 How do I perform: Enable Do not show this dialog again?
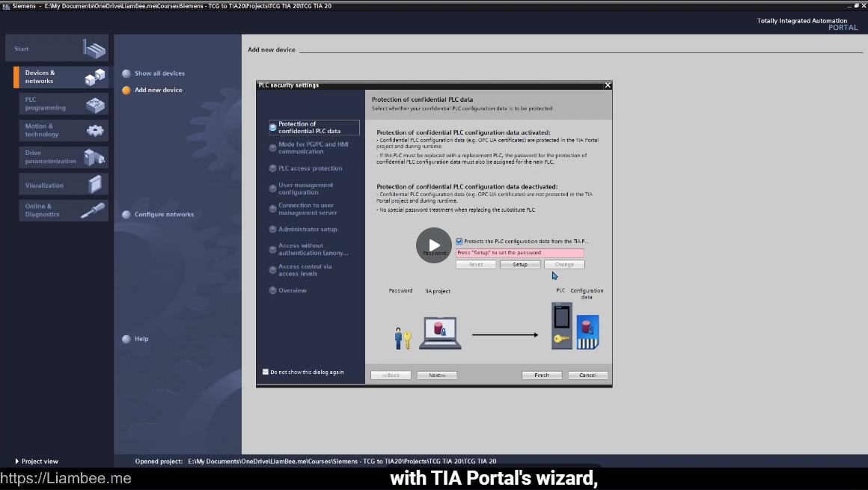click(x=266, y=372)
